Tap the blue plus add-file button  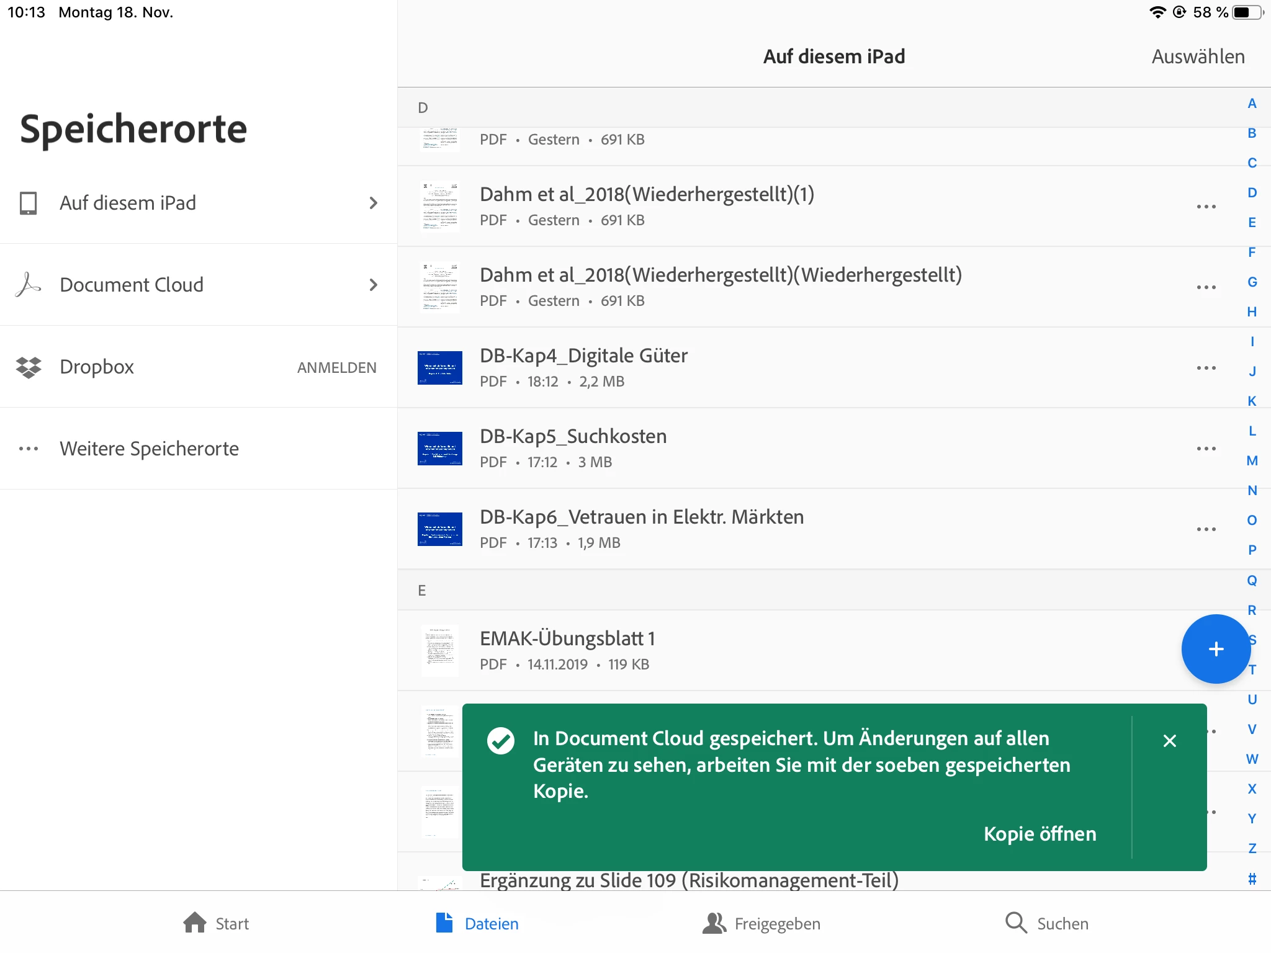coord(1215,649)
